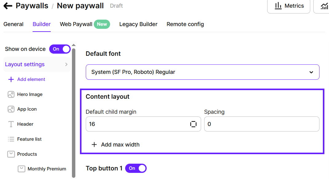Click the Hero Image element icon
Viewport: 329px width, 179px height.
11,94
